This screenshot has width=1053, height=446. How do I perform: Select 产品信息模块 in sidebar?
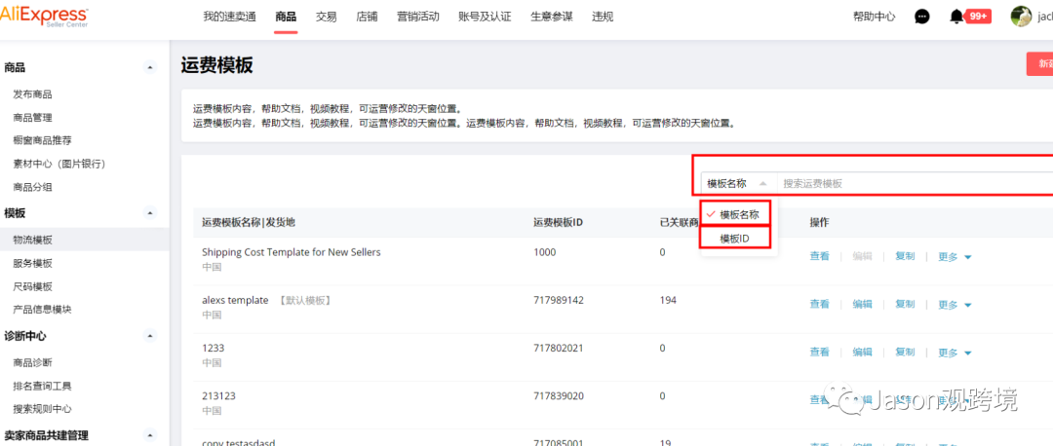[x=42, y=310]
